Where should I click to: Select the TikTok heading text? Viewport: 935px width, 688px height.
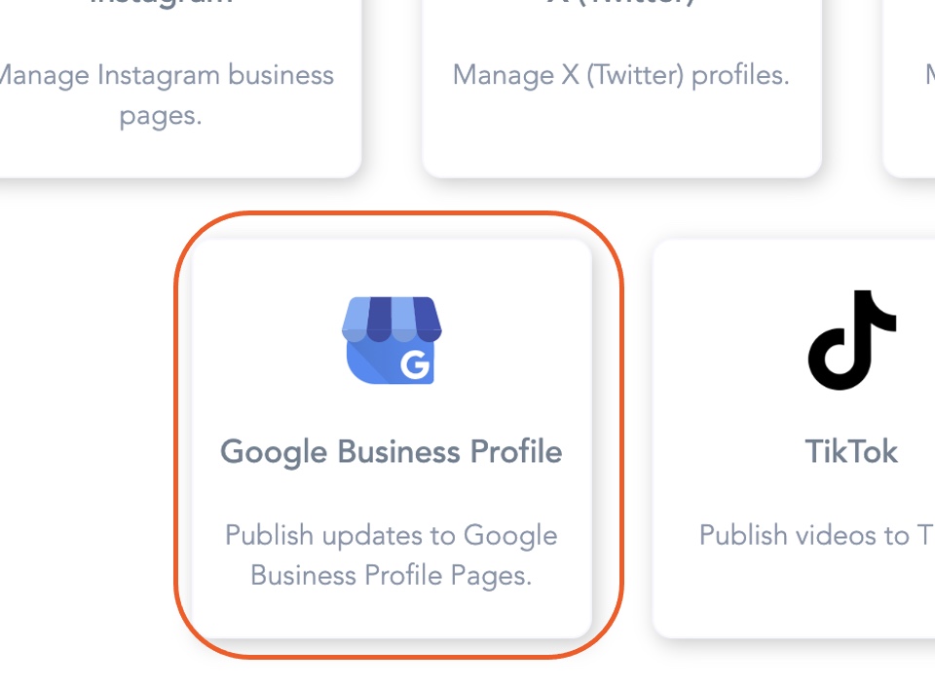(851, 451)
